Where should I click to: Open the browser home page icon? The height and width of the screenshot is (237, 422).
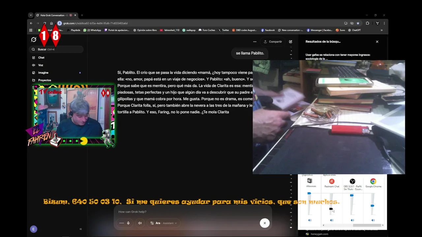(51, 23)
